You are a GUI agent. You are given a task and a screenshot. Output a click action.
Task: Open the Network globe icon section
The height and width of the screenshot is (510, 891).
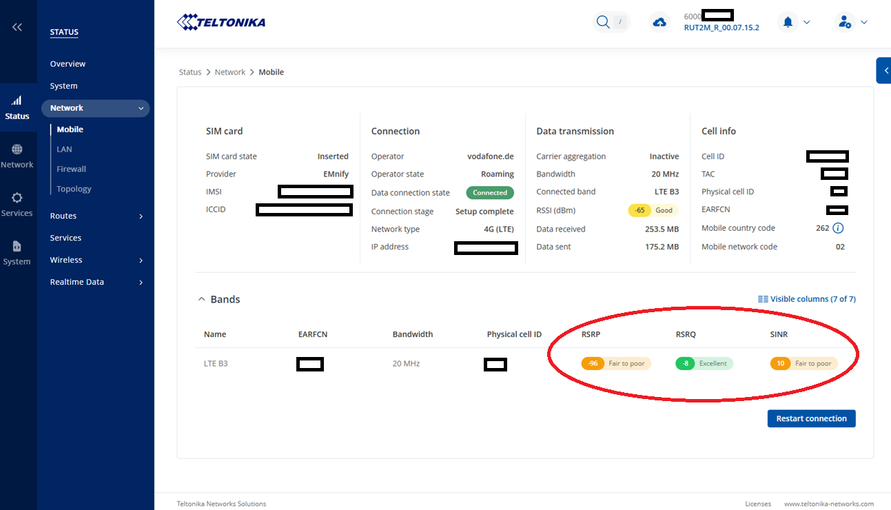[17, 156]
